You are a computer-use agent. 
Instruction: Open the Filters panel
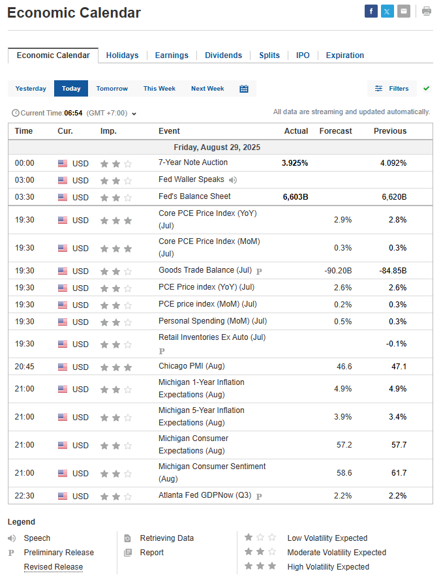point(392,89)
